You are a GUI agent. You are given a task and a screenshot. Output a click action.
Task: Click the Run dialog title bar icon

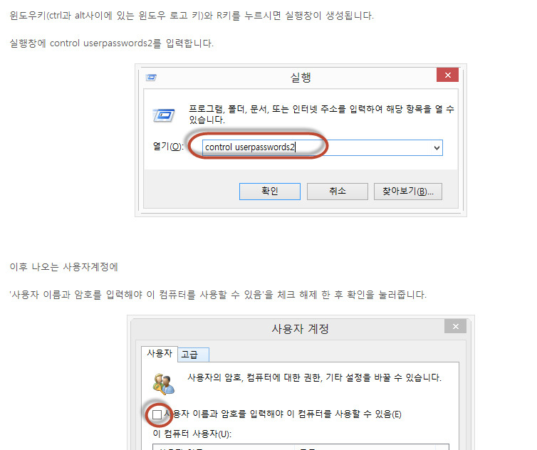(151, 78)
